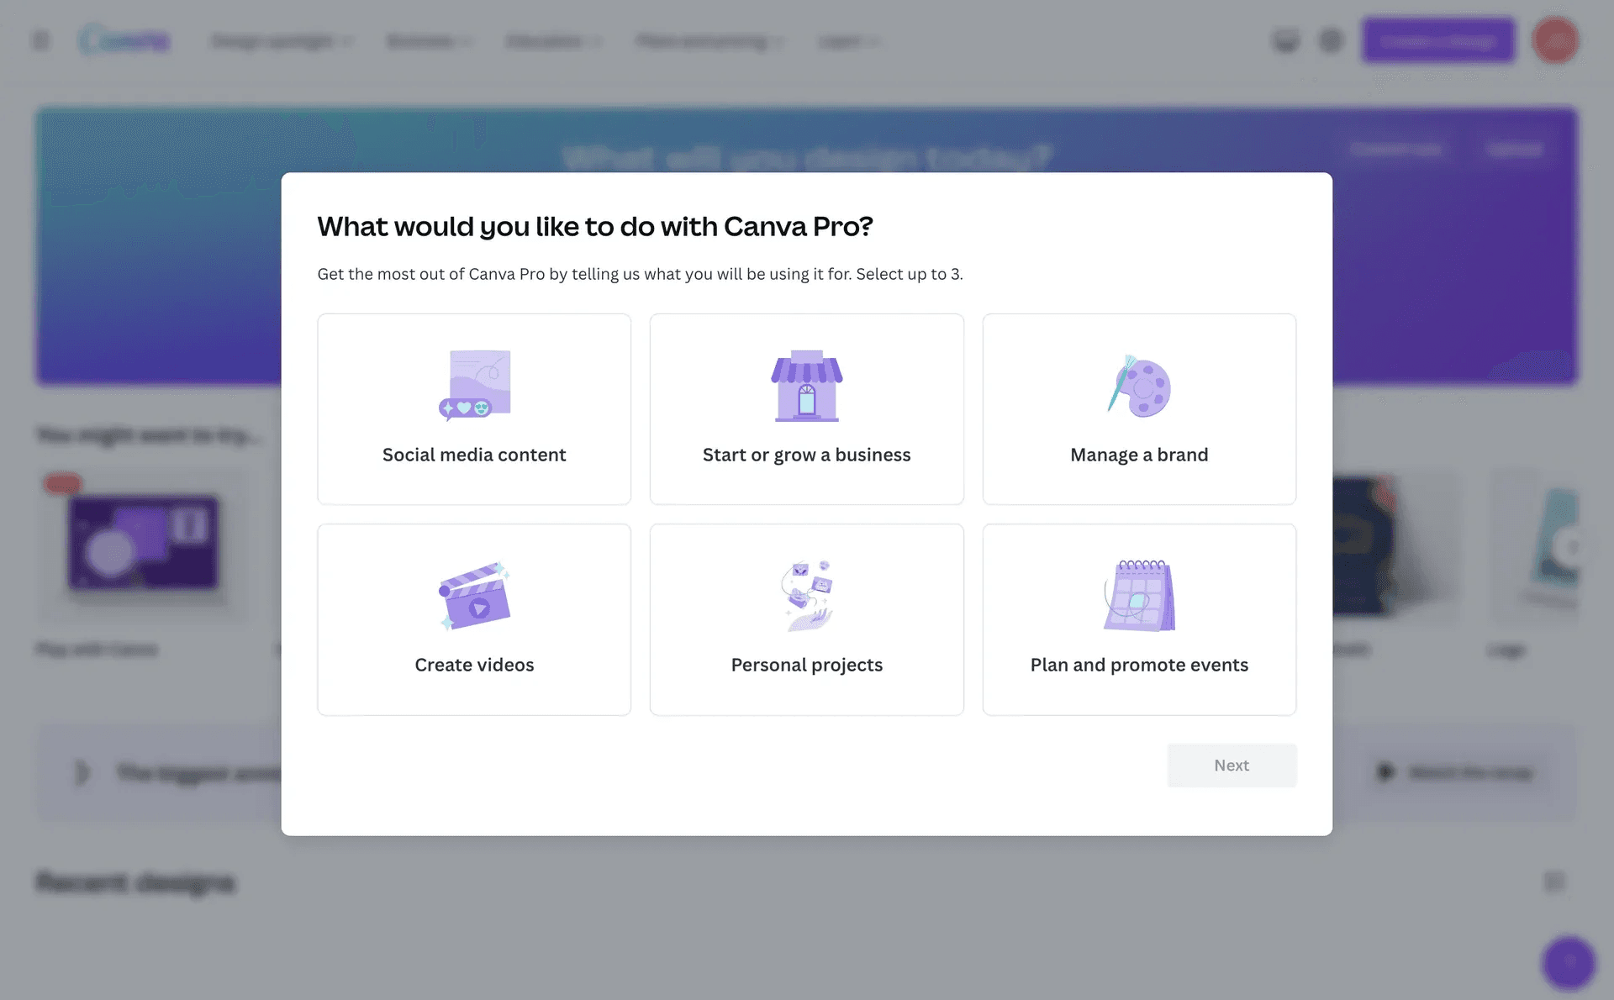Expand the Education dropdown in navbar

click(x=553, y=41)
